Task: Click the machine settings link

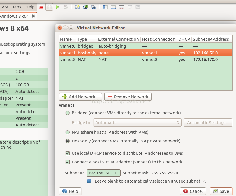Action: (x=15, y=53)
